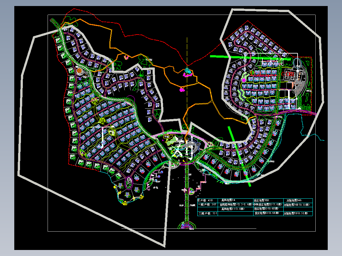Image resolution: width=342 pixels, height=256 pixels.
Task: Click the '一期户数 307' table cell
Action: tap(207, 205)
